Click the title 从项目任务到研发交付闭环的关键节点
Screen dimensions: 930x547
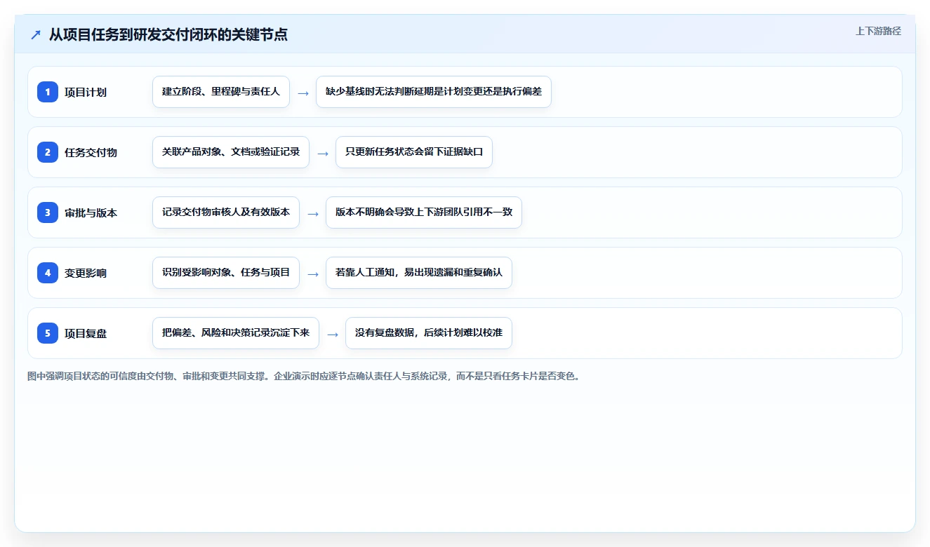point(168,34)
